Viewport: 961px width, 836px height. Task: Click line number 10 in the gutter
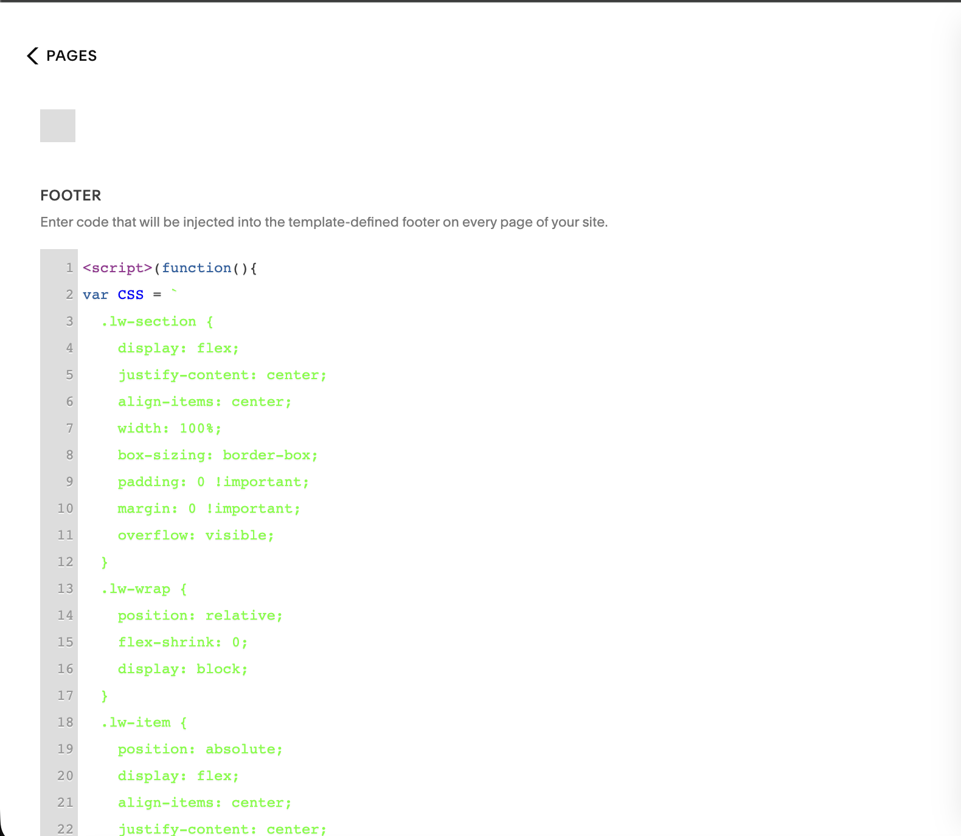coord(65,509)
